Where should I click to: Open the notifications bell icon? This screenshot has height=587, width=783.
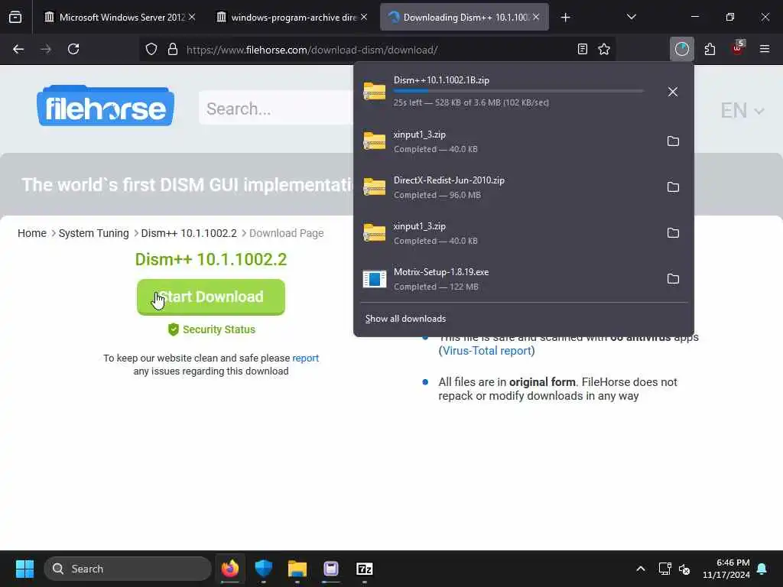[x=762, y=569]
